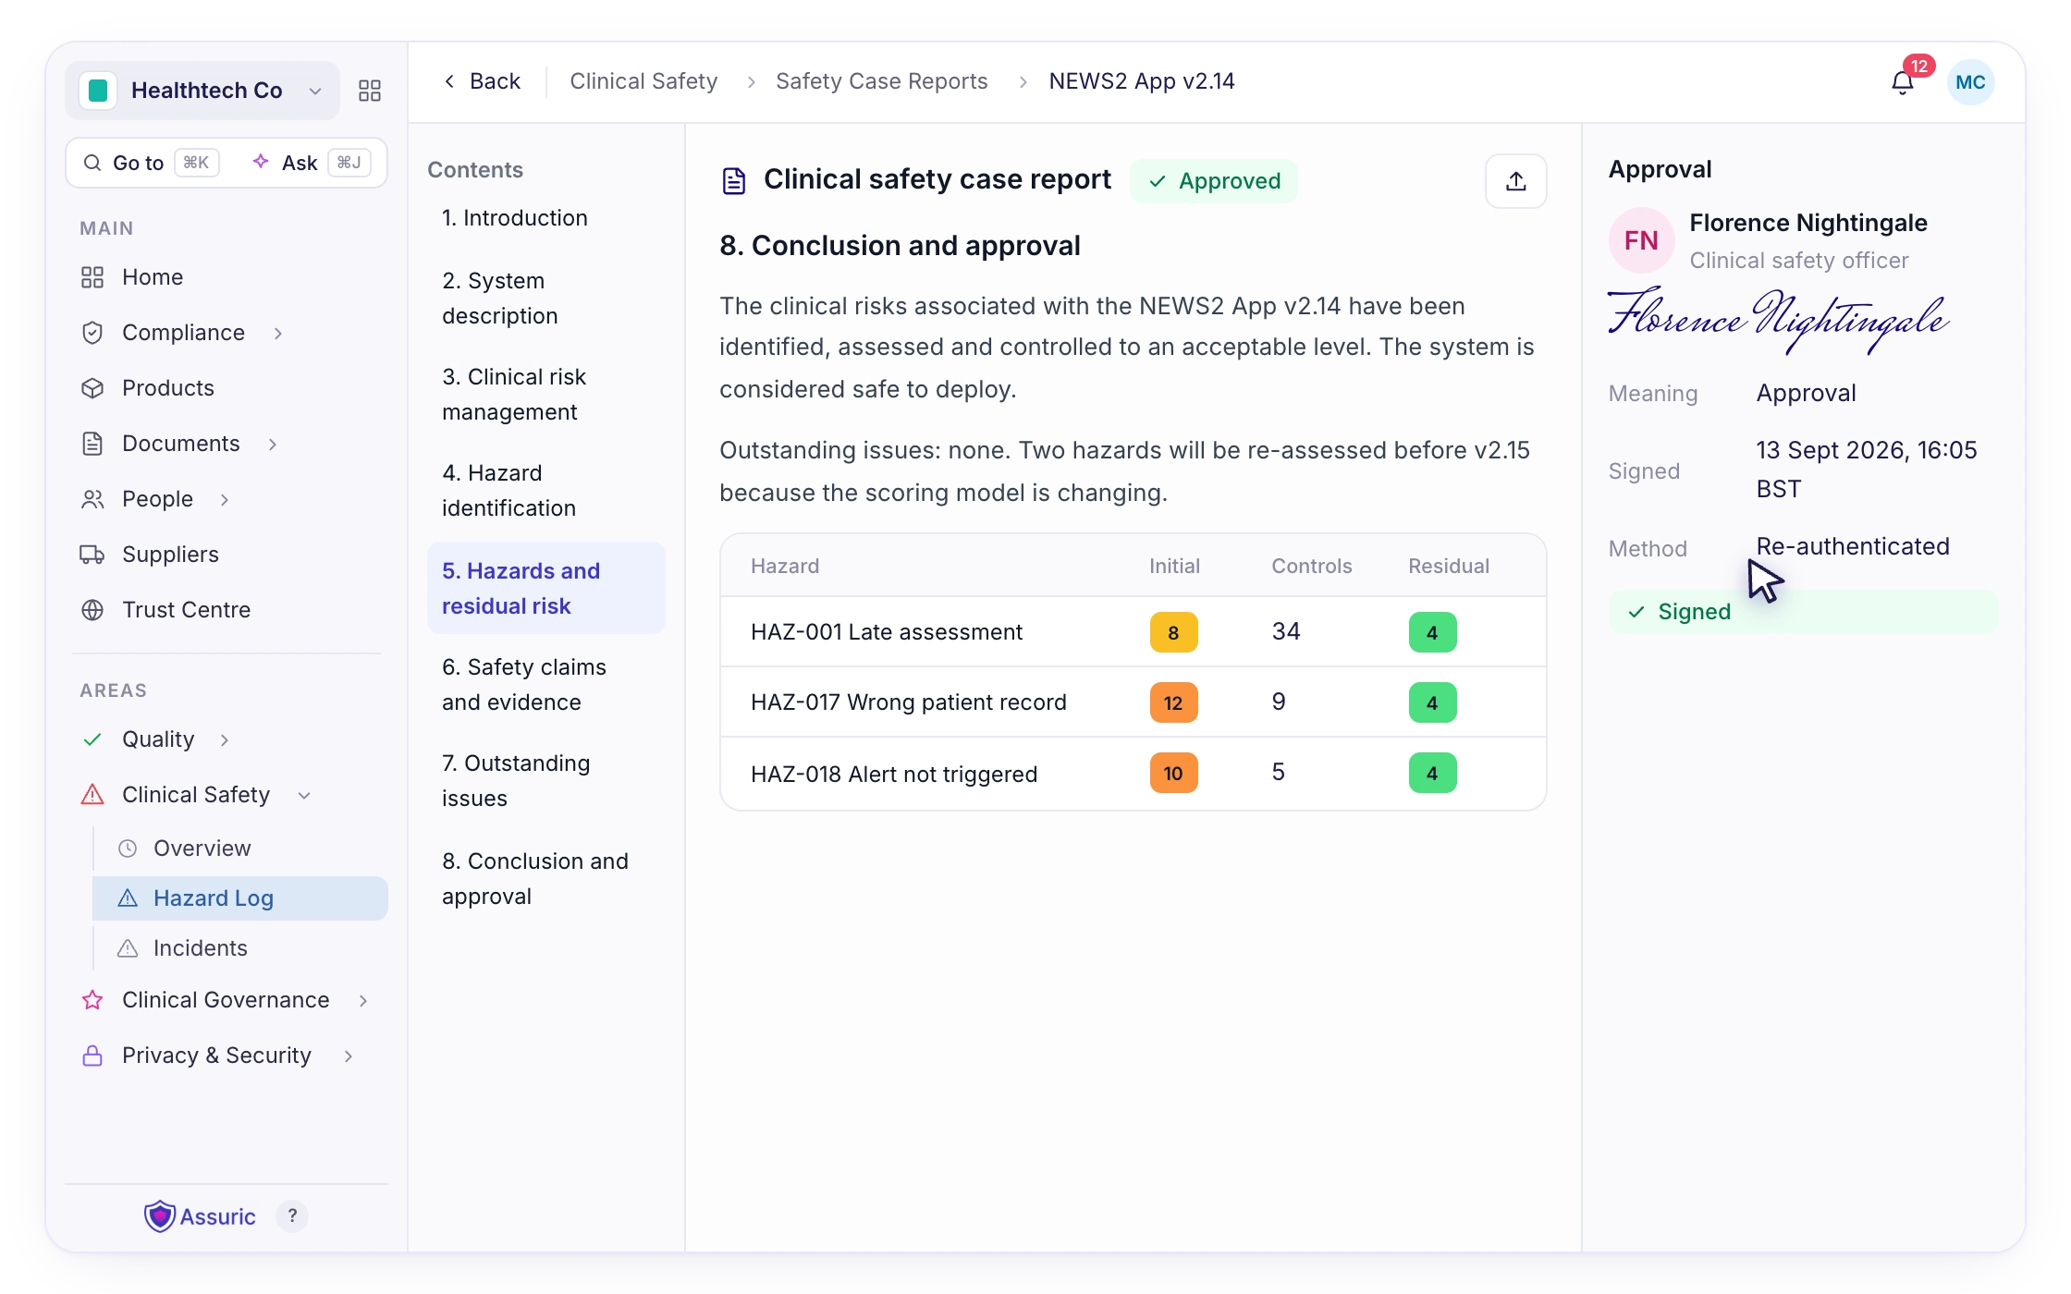The image size is (2071, 1294).
Task: Open the Clinical Safety breadcrumb link
Action: (643, 81)
